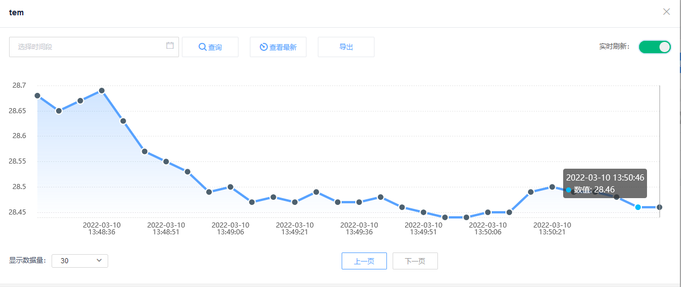
Task: Click the highlighted blue data point at 28.46
Action: (x=638, y=207)
